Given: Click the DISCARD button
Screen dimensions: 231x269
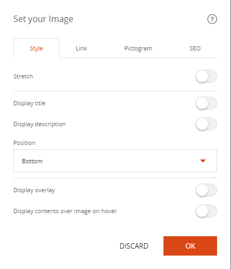Looking at the screenshot, I should [x=134, y=246].
